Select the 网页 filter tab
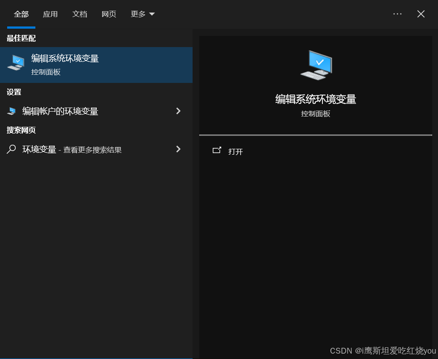The image size is (438, 359). coord(109,14)
